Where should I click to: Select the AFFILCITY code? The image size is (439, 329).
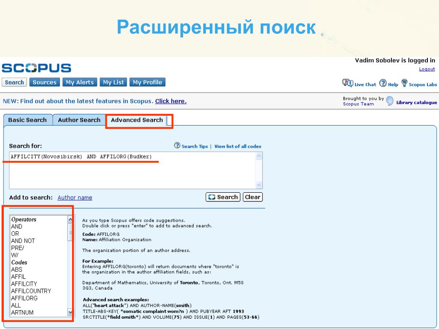click(24, 284)
